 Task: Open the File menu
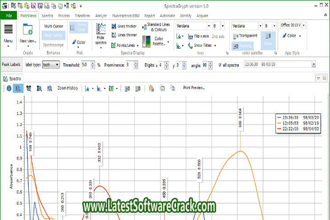(x=8, y=15)
